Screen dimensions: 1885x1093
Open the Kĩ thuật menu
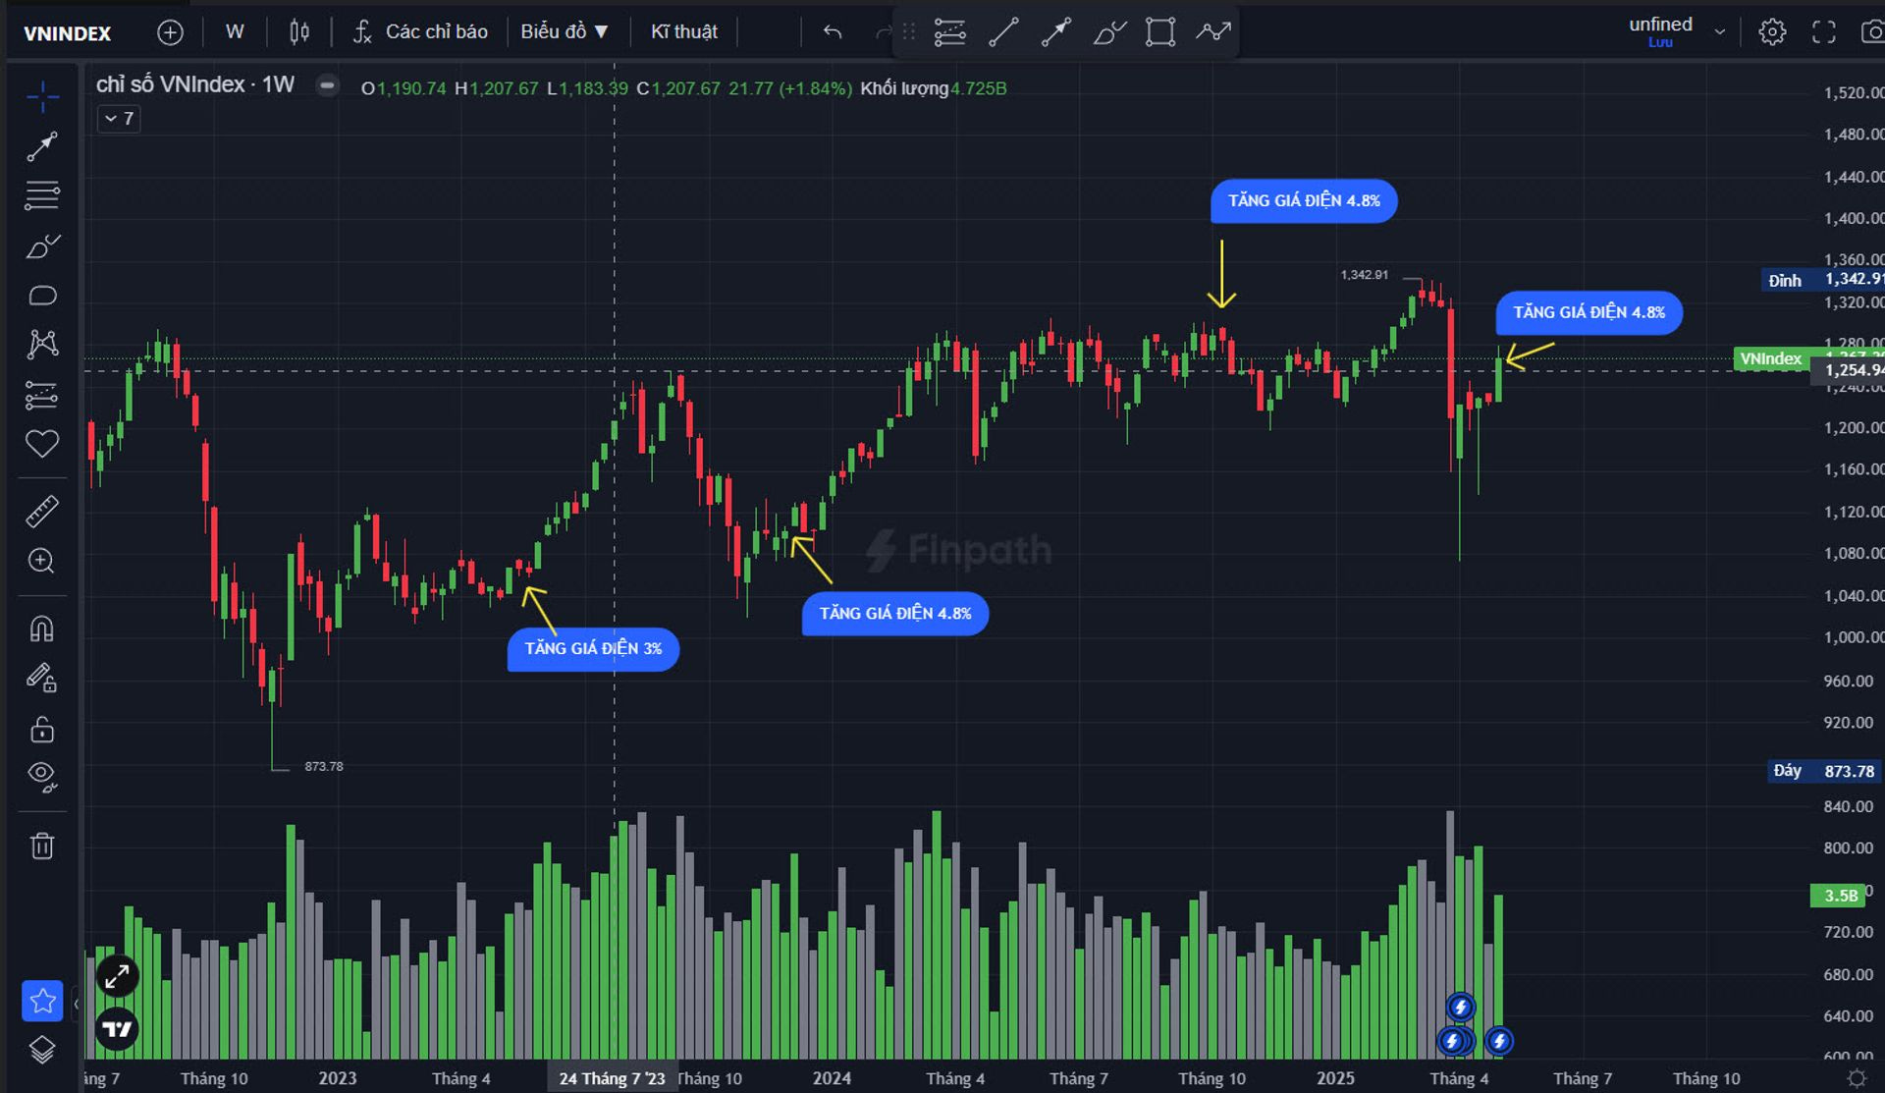point(683,32)
